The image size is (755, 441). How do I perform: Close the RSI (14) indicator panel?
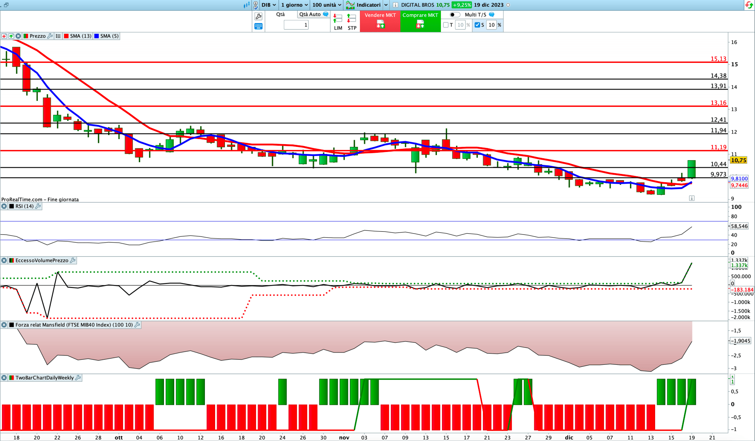tap(4, 206)
